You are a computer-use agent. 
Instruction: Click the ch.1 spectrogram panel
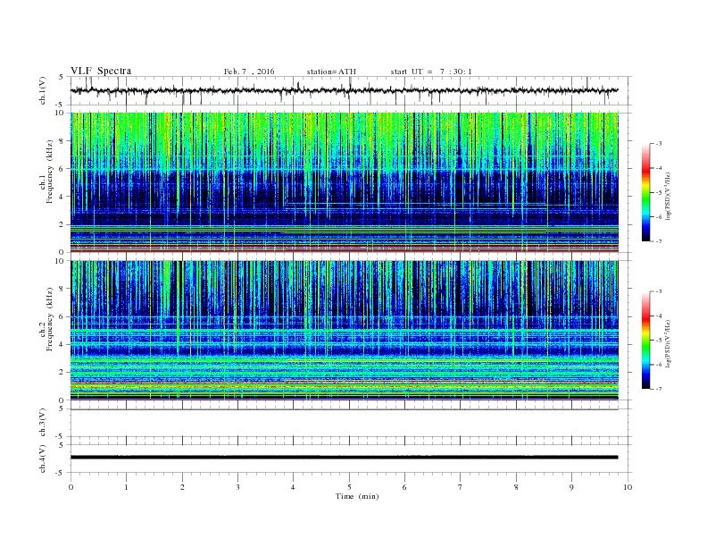click(345, 182)
